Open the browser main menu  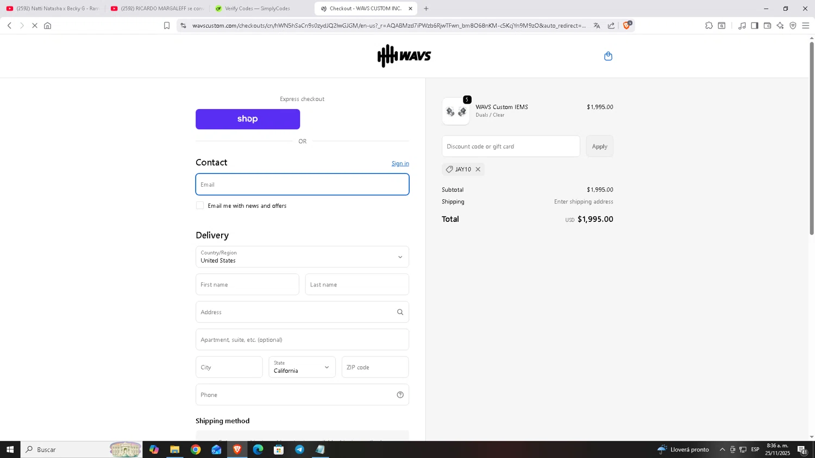(x=806, y=26)
